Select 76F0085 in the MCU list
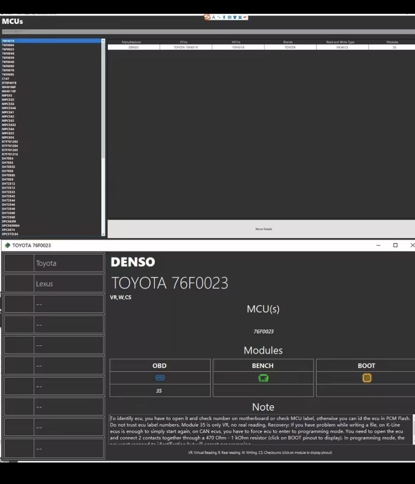This screenshot has width=415, height=484. click(8, 74)
